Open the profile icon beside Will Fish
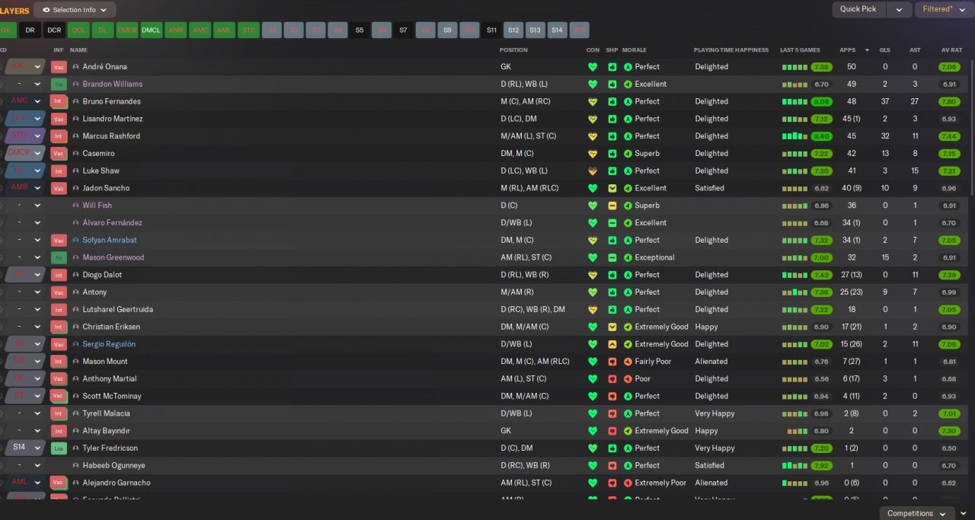 75,206
